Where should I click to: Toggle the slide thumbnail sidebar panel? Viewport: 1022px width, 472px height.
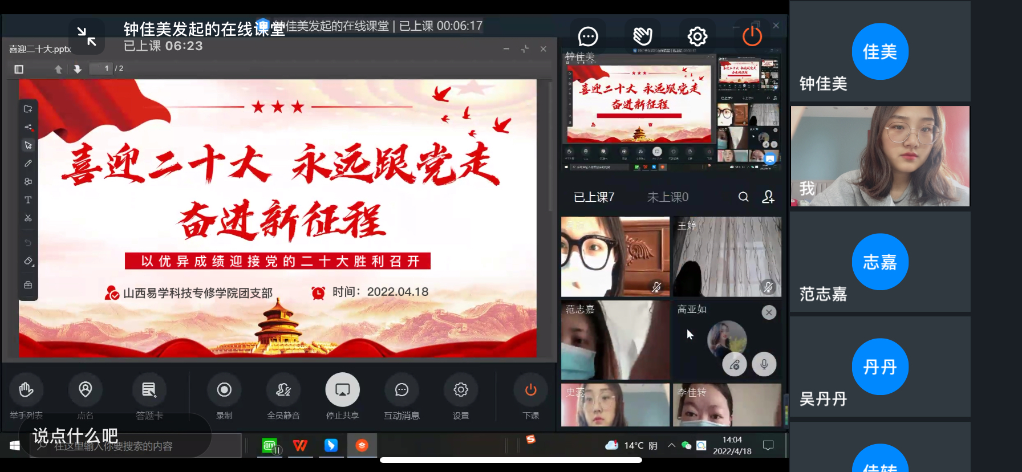19,69
